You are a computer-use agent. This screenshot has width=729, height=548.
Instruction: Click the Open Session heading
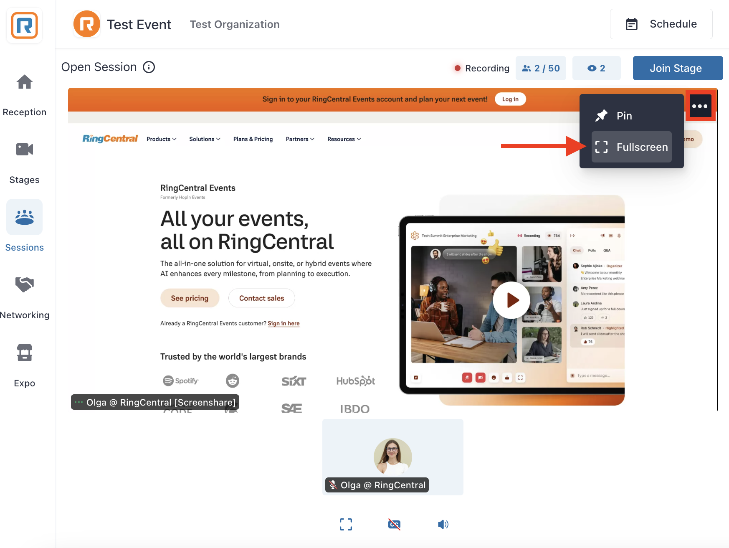(99, 67)
